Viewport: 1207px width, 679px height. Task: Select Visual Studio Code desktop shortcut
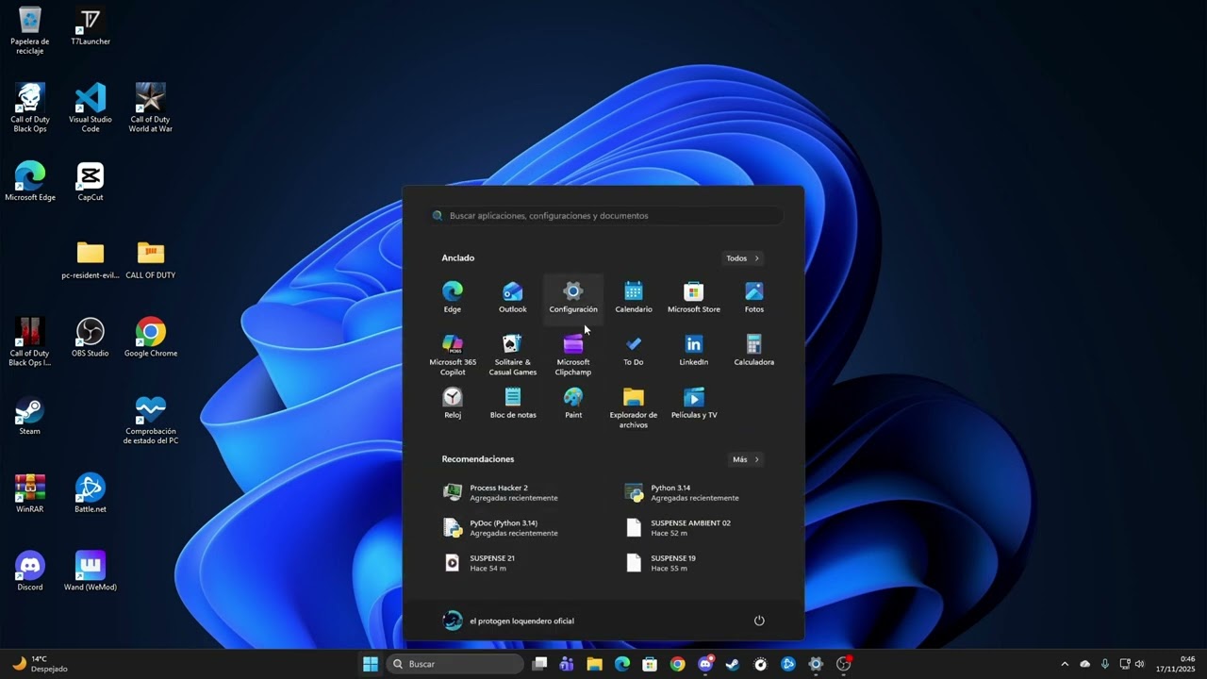point(91,108)
